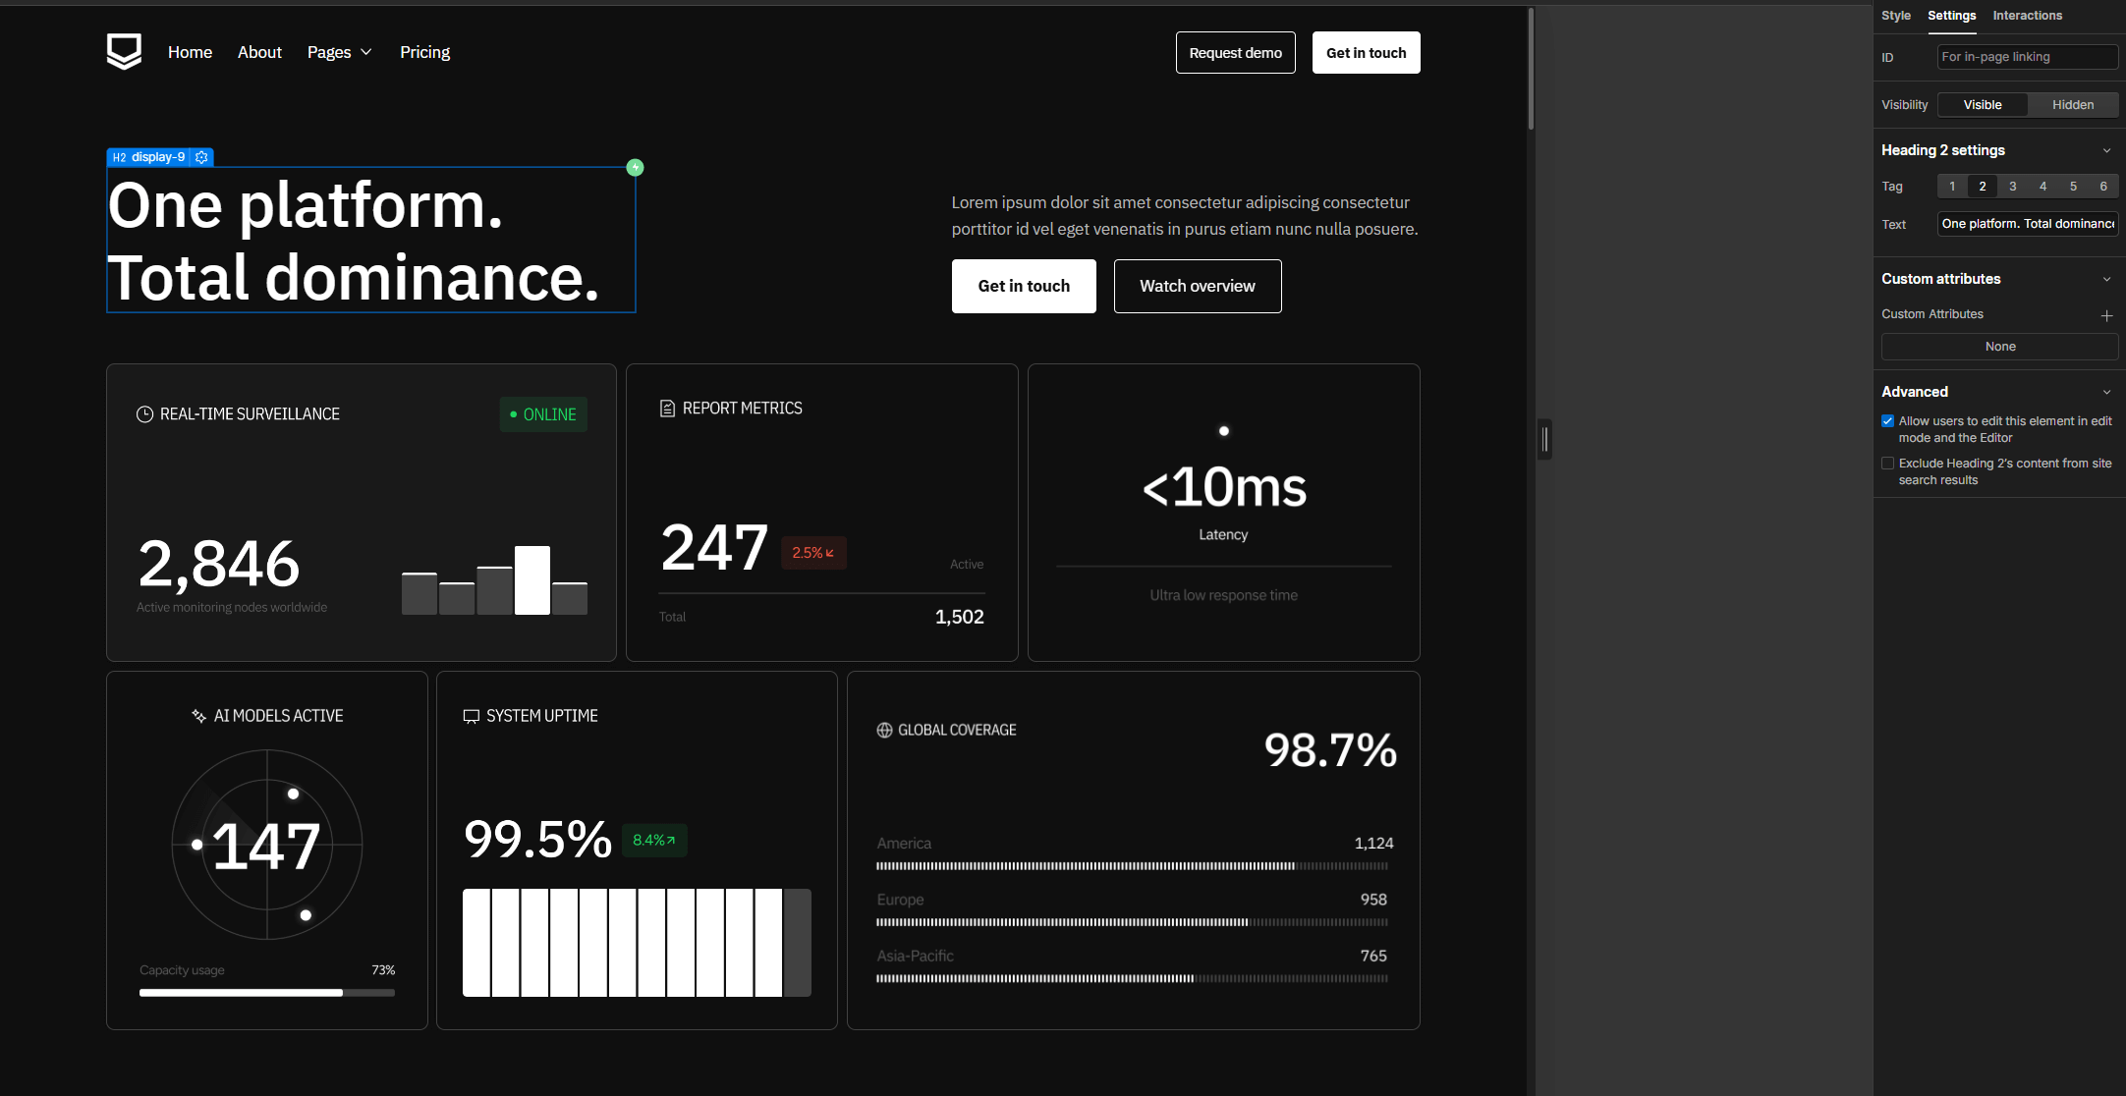Click the 98.7% global coverage value
The image size is (2126, 1096).
pyautogui.click(x=1330, y=750)
